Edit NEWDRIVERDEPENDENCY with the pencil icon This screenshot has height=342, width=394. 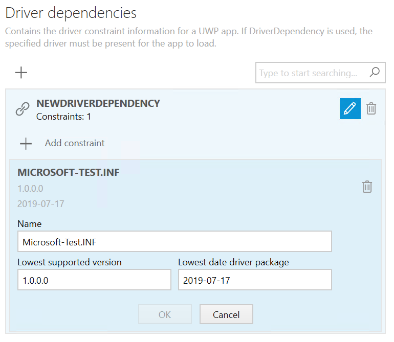(x=350, y=108)
